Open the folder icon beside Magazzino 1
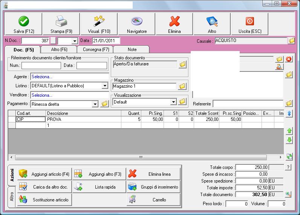 coord(182,87)
